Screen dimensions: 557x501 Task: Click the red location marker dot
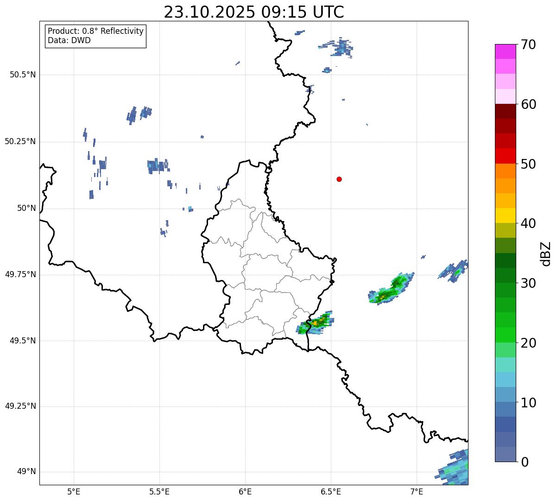pos(339,179)
